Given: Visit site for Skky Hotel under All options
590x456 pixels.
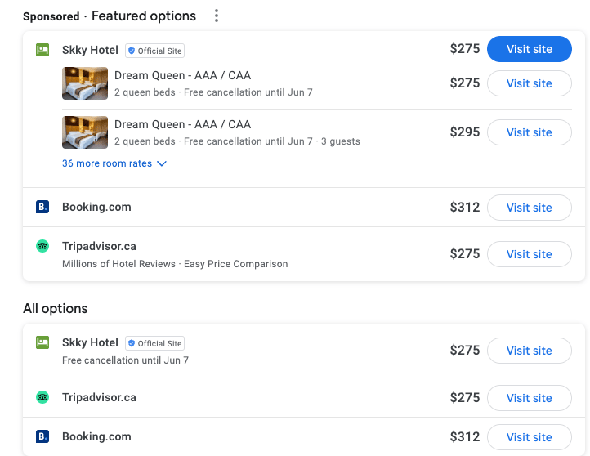Looking at the screenshot, I should pyautogui.click(x=530, y=351).
